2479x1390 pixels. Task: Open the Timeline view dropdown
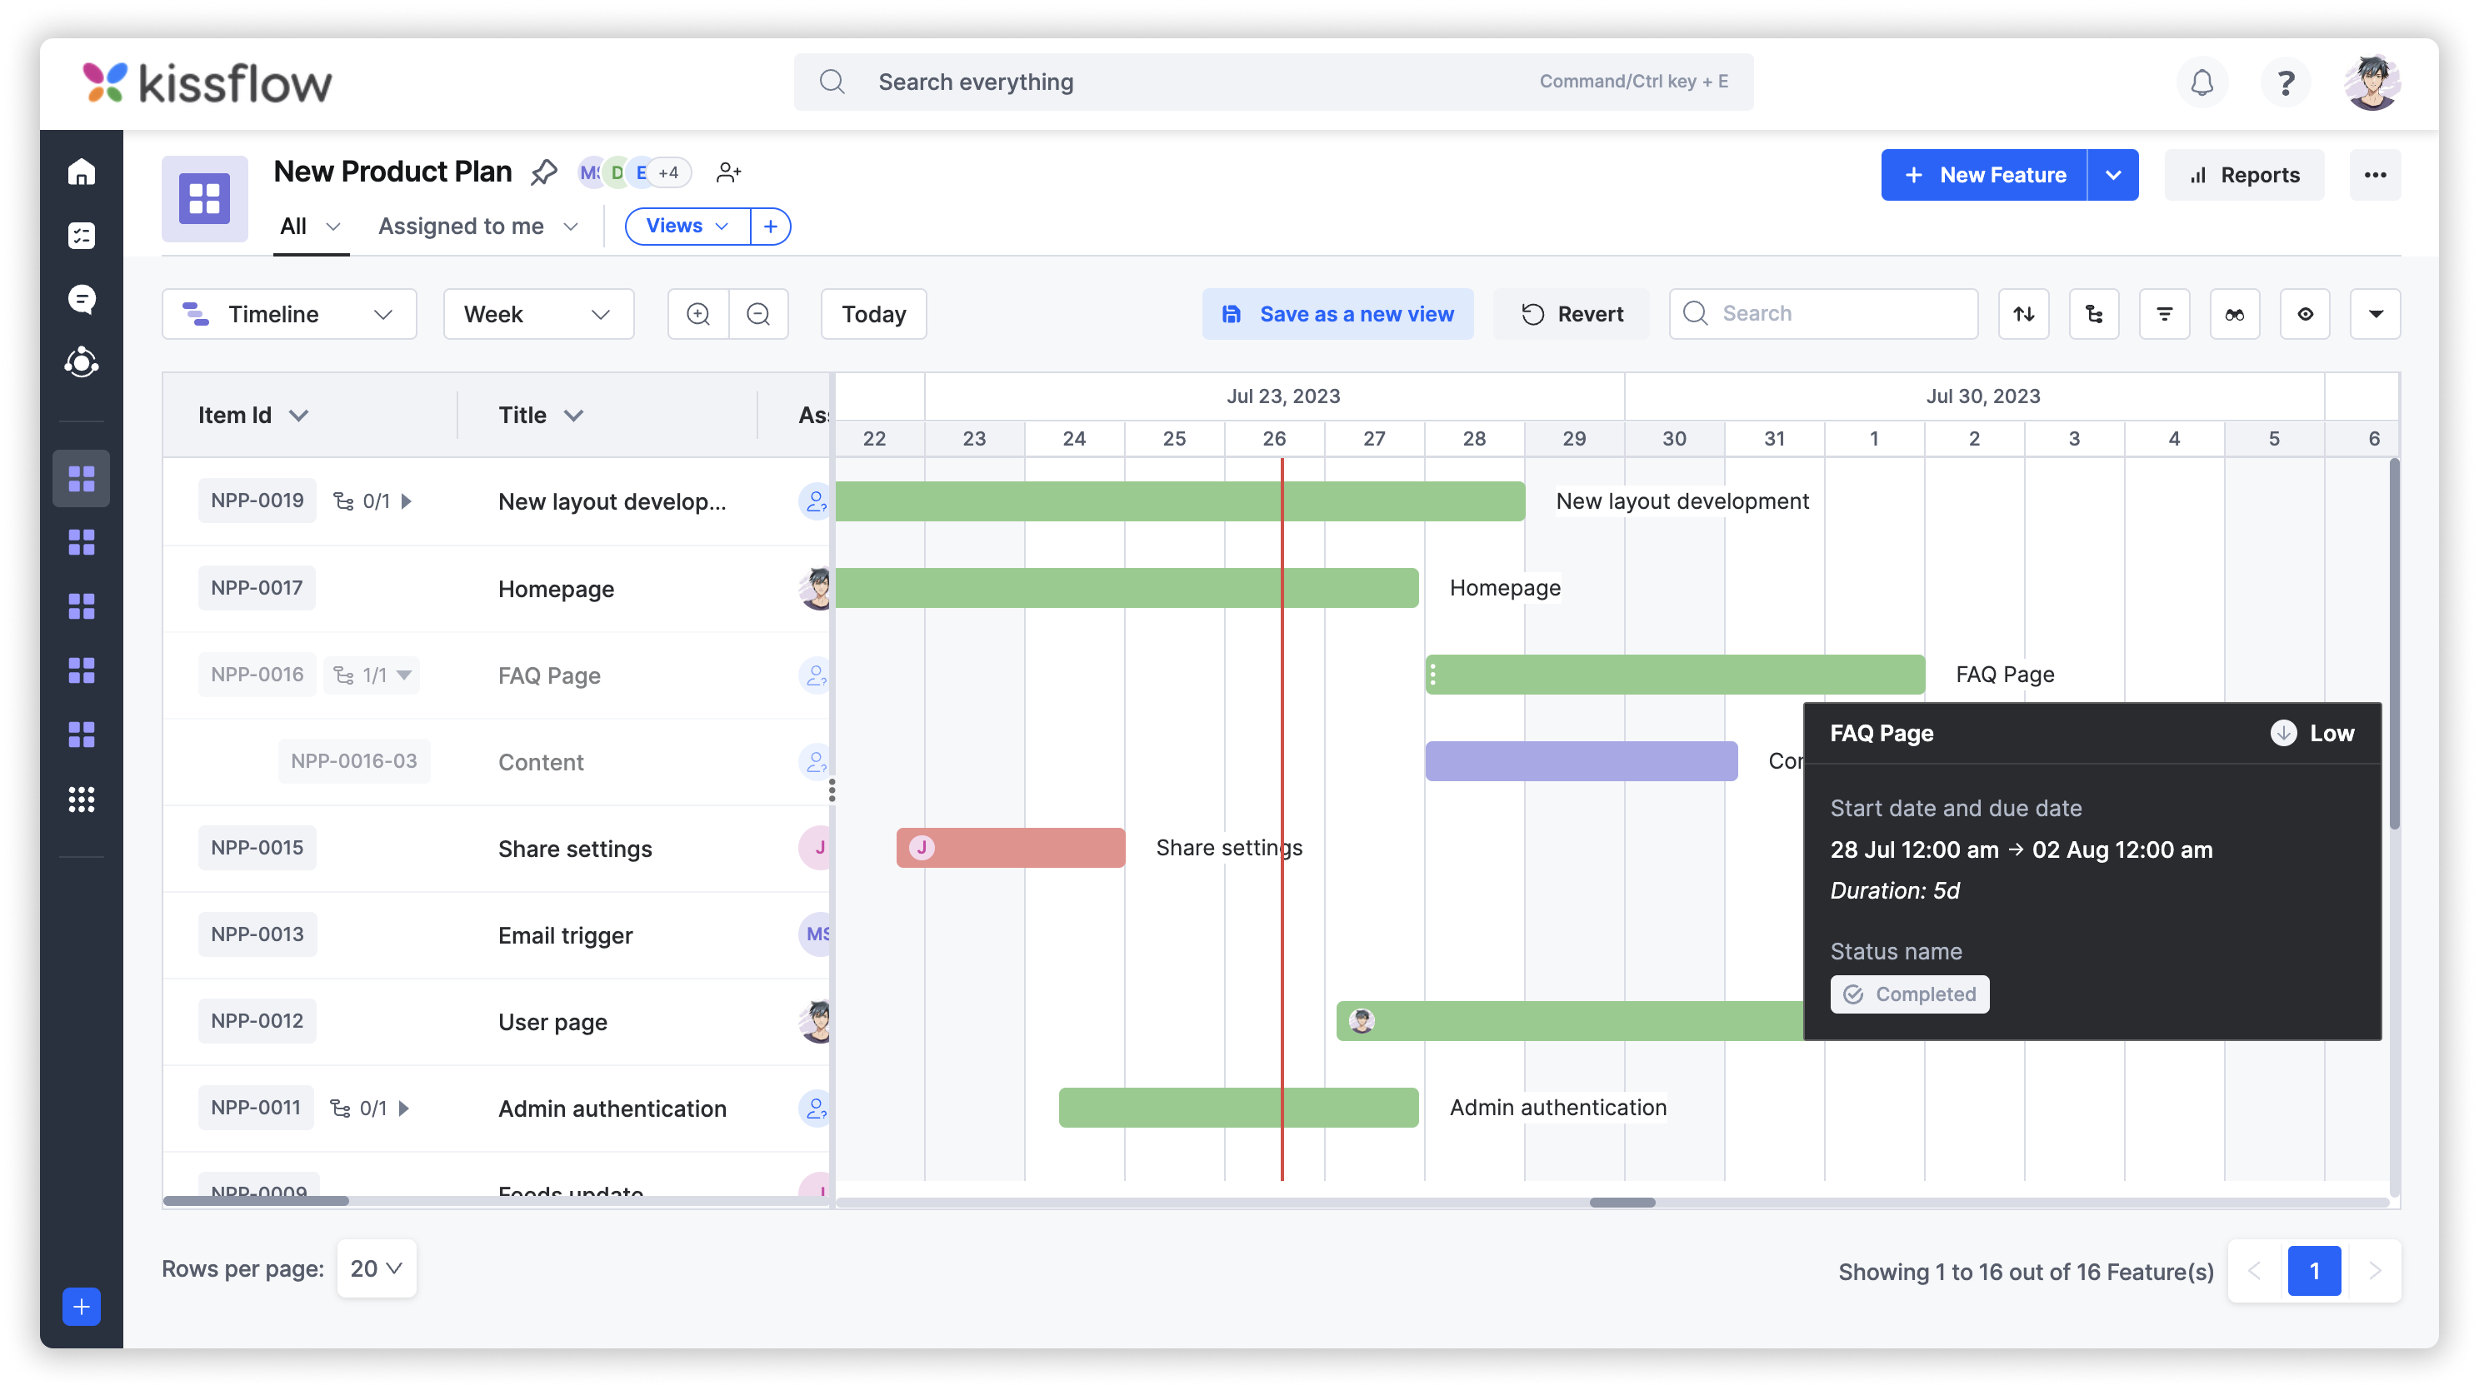coord(288,314)
